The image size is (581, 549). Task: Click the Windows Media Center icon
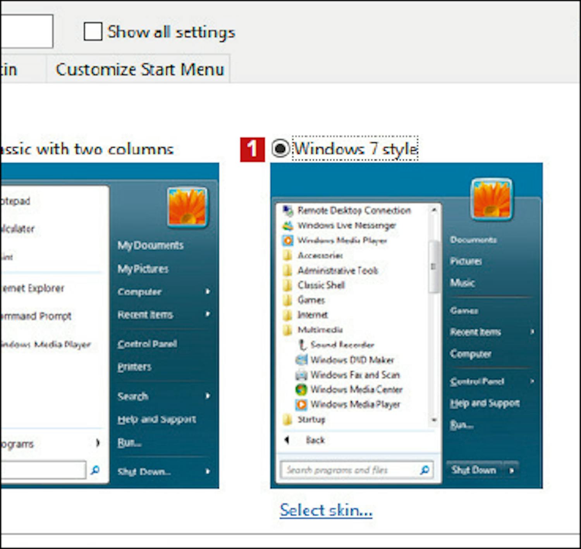(x=301, y=389)
